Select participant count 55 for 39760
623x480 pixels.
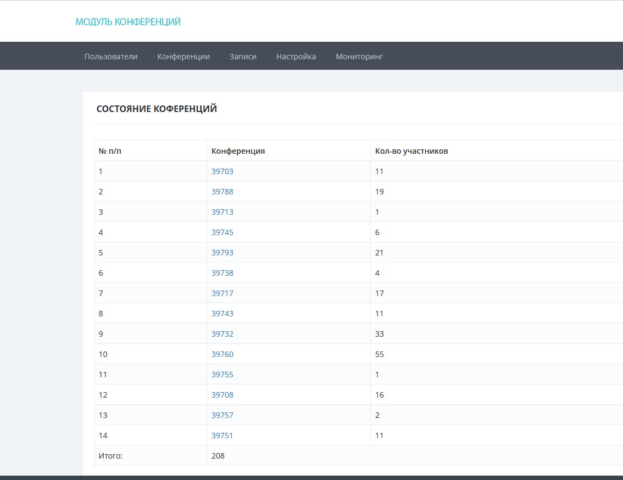click(380, 354)
